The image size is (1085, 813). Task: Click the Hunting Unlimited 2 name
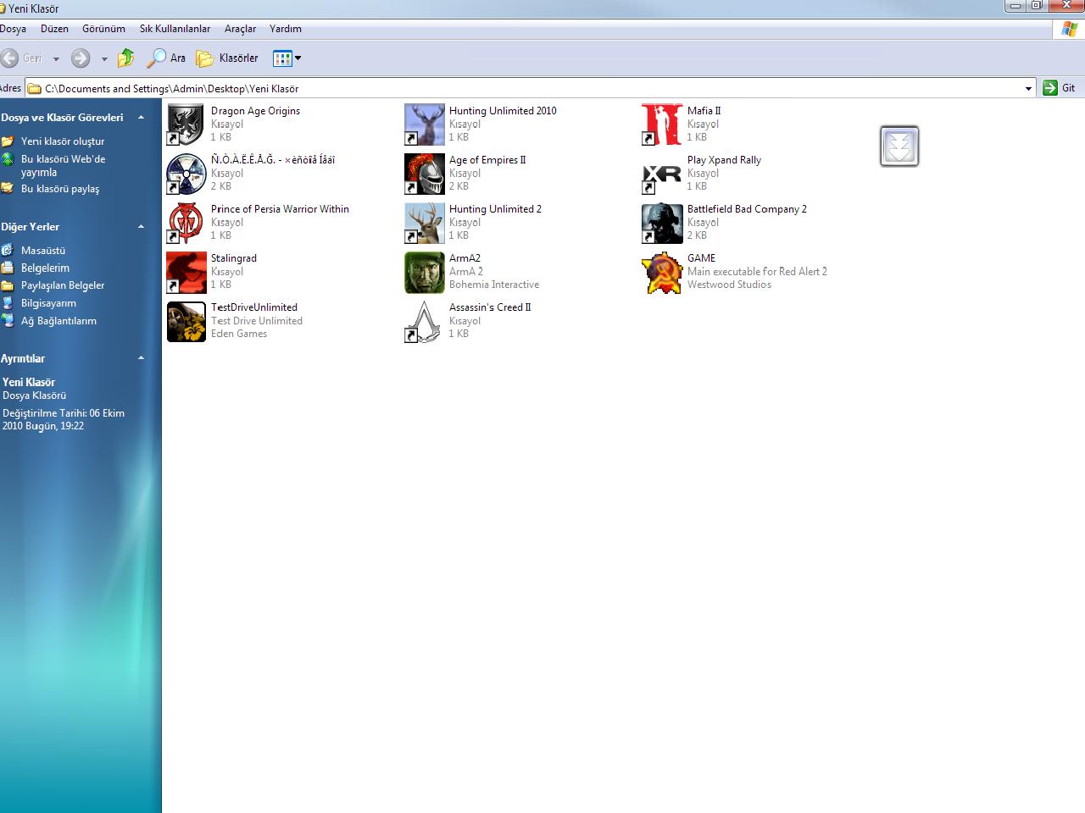(x=495, y=209)
